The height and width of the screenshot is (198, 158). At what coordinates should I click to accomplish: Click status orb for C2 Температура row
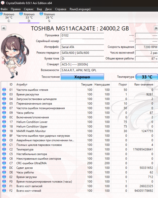click(x=4, y=149)
